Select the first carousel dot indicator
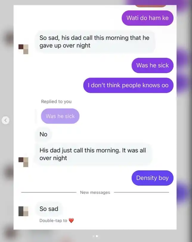This screenshot has height=242, width=192. tap(93, 236)
